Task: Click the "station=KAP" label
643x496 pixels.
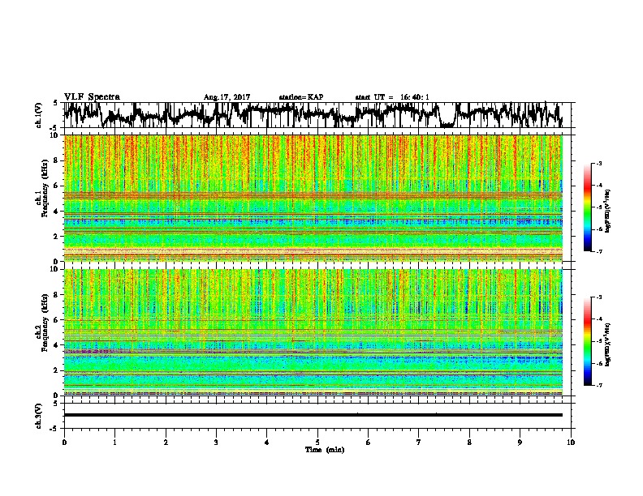Action: click(301, 97)
